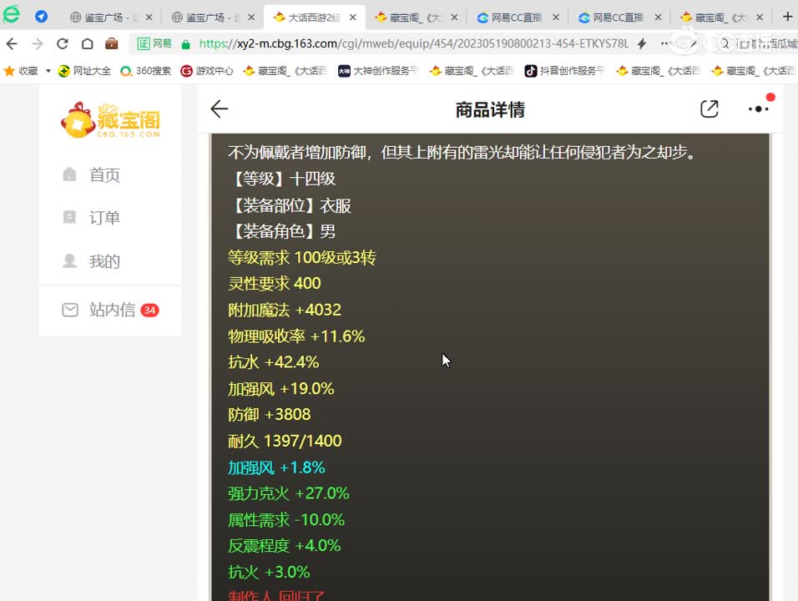Select the 首页 home icon
This screenshot has height=601, width=798.
pos(71,174)
